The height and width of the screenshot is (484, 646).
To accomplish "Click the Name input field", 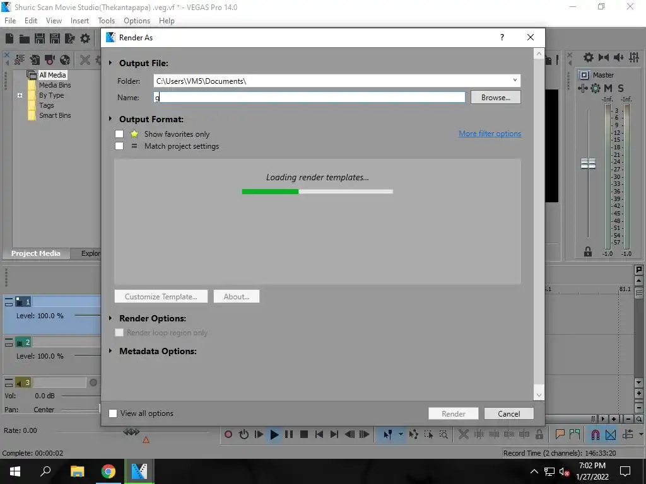I will 309,97.
